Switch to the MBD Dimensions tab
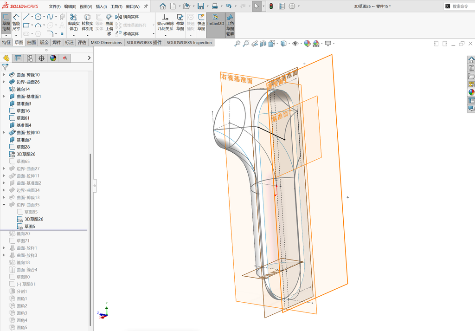Image resolution: width=475 pixels, height=331 pixels. pyautogui.click(x=106, y=42)
